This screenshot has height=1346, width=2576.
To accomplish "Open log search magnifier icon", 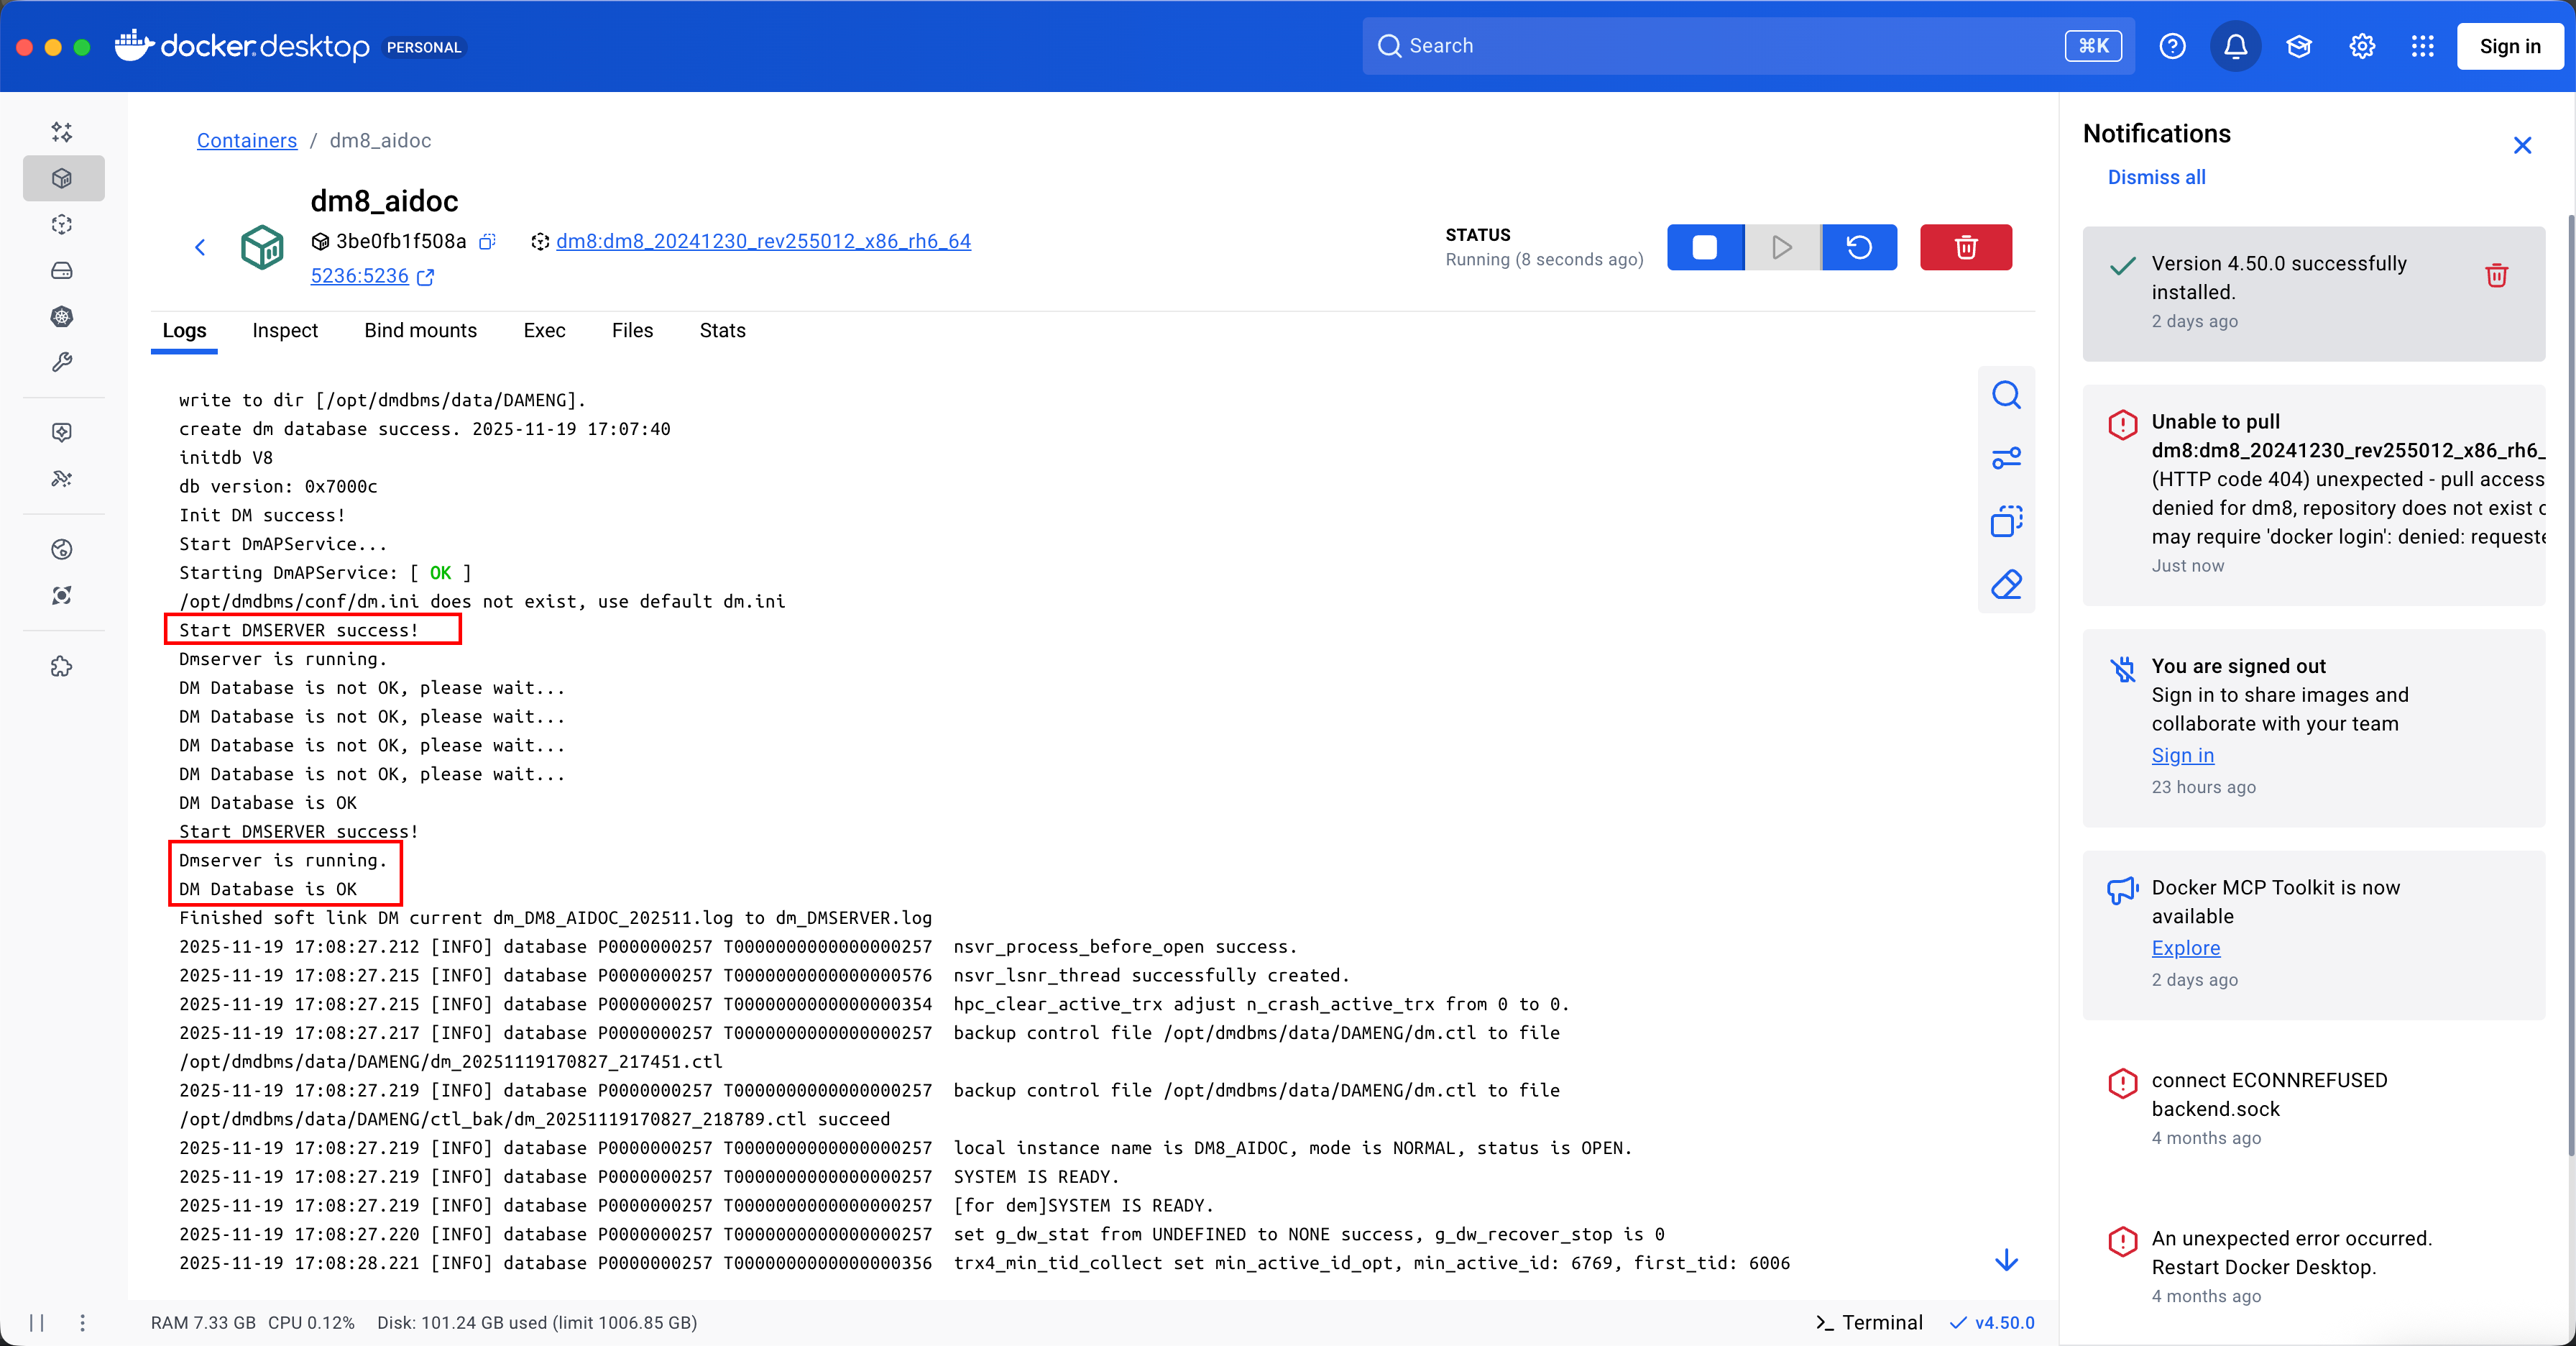I will [x=2006, y=396].
